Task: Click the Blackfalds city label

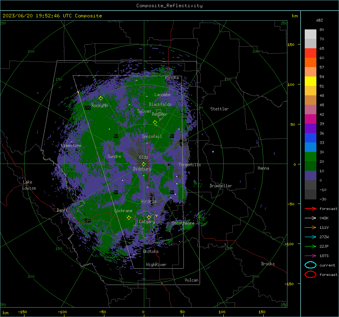Action: [x=160, y=104]
